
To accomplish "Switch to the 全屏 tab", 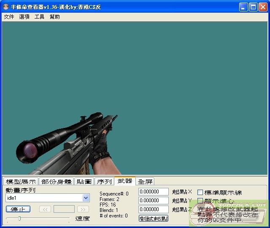I will [145, 182].
